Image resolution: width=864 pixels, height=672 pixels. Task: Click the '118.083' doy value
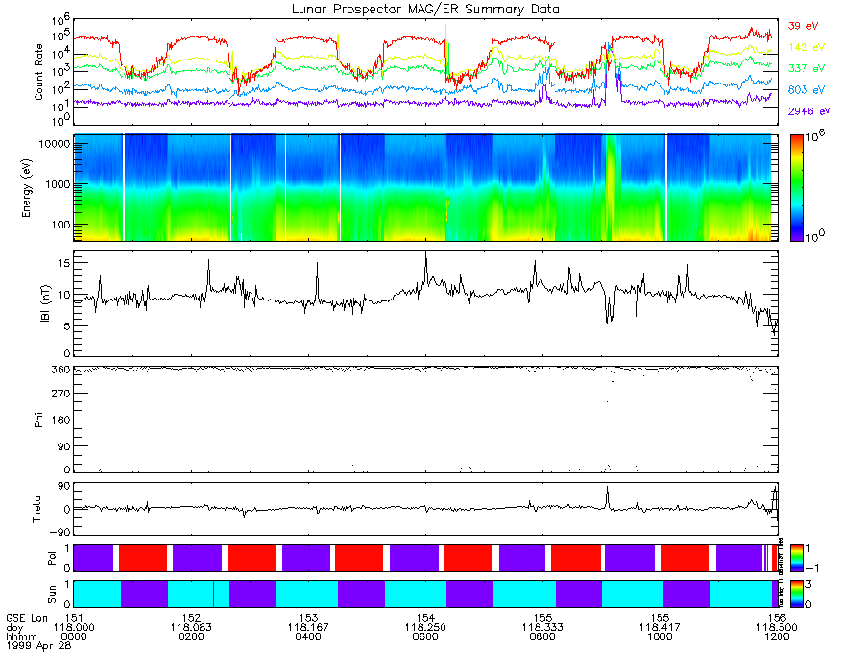(x=191, y=628)
